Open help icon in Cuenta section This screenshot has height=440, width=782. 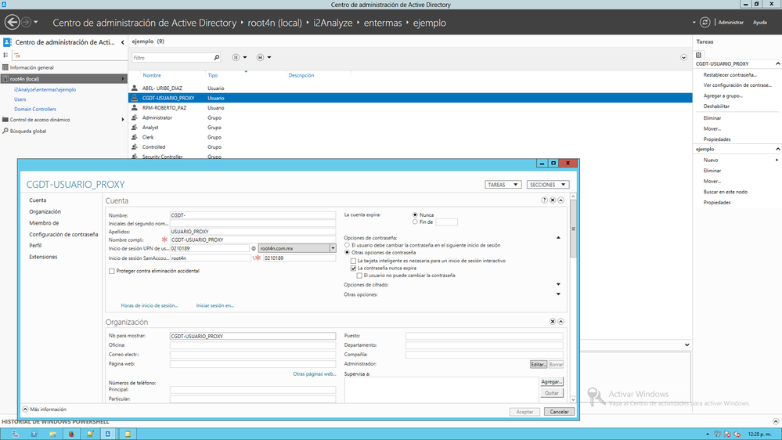[544, 200]
